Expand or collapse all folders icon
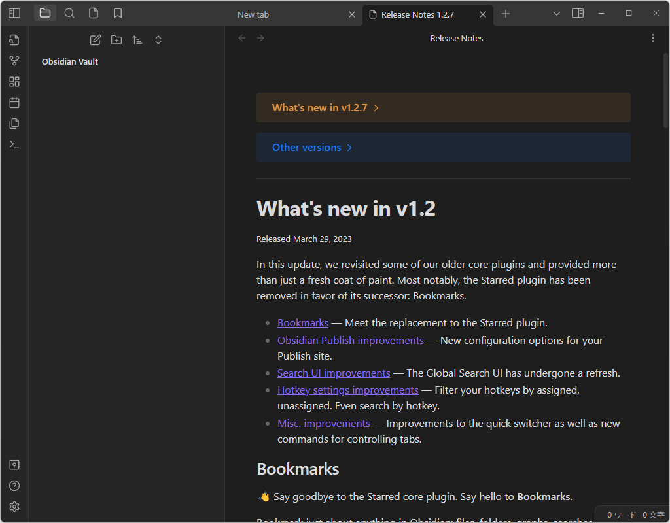The width and height of the screenshot is (670, 523). [x=158, y=40]
